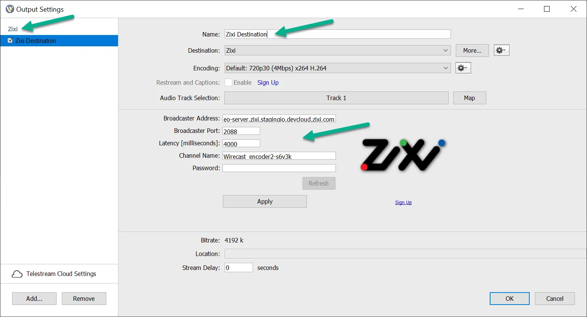Click the Map button for audio tracks
This screenshot has width=587, height=317.
click(x=469, y=98)
